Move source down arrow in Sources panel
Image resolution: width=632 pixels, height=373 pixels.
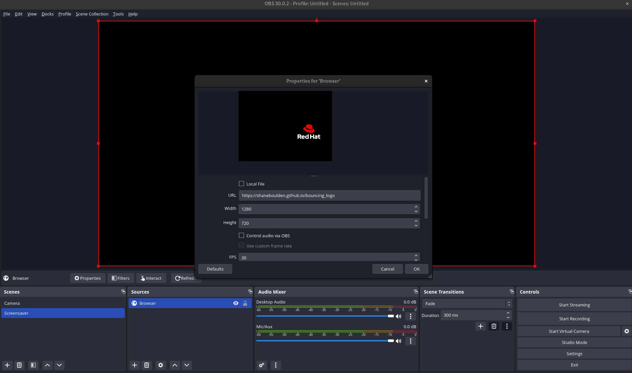[187, 365]
